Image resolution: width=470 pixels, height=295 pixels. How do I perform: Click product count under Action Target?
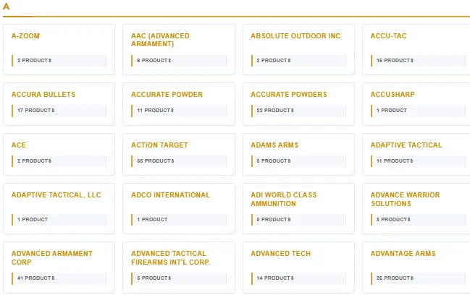[x=156, y=161]
